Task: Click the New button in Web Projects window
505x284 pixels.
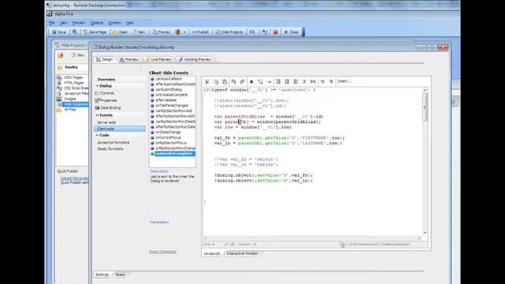Action: point(77,55)
